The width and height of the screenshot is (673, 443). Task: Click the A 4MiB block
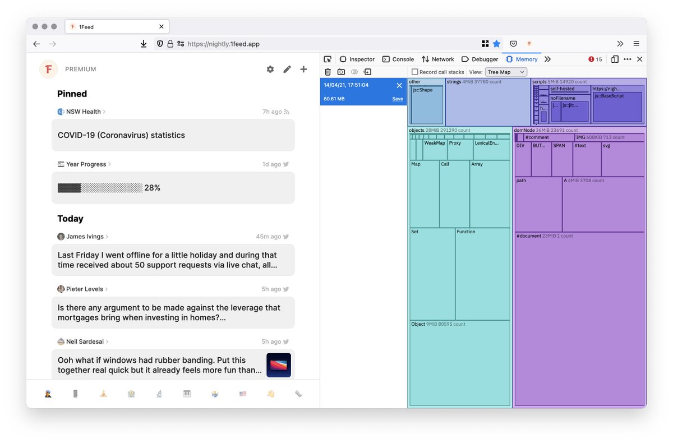[603, 205]
